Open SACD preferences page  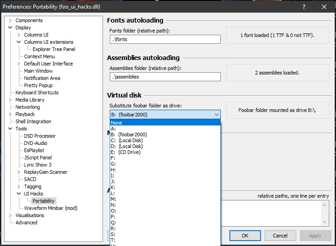pos(30,179)
